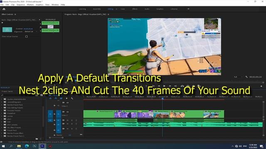Switch to the Color workspace tab
The image size is (266, 149).
(123, 9)
